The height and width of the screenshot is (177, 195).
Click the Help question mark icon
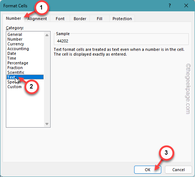tap(170, 5)
